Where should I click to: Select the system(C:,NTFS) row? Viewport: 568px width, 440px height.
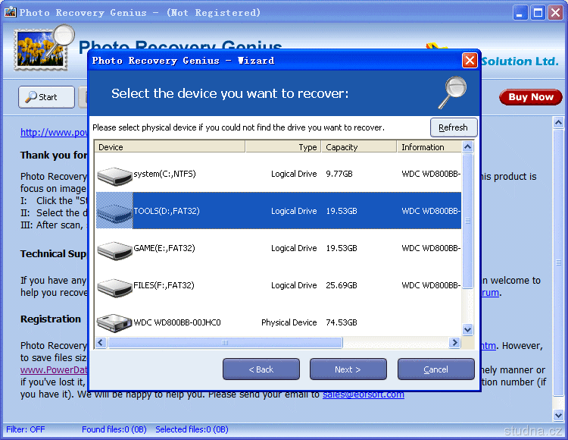[x=278, y=174]
